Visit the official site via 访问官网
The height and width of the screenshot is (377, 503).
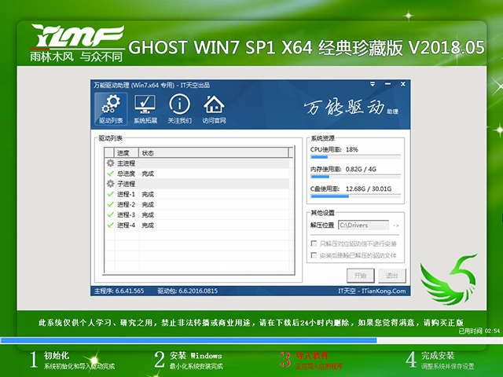click(214, 108)
